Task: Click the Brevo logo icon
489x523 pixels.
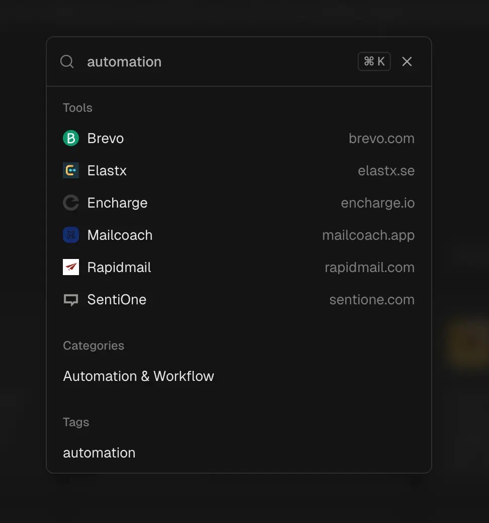Action: pos(71,138)
